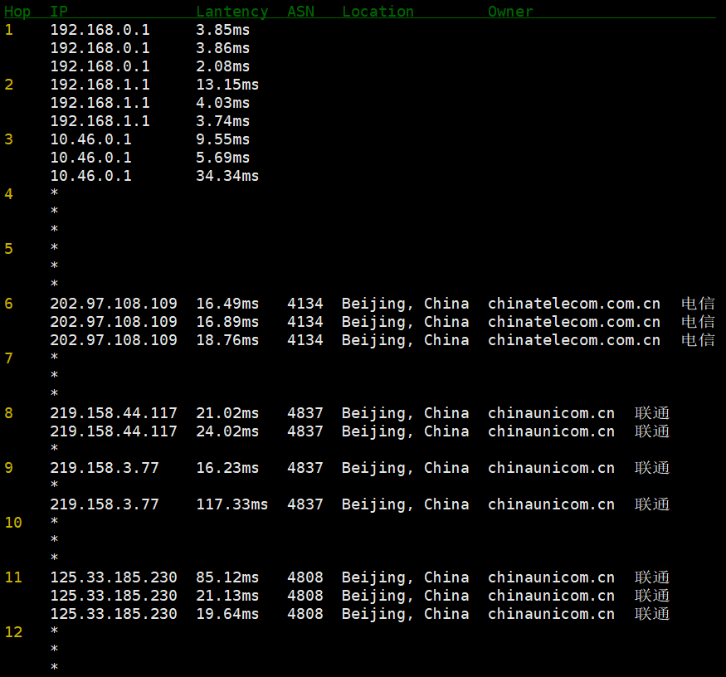This screenshot has width=726, height=677.
Task: Click the 117.33ms latency value
Action: (231, 504)
